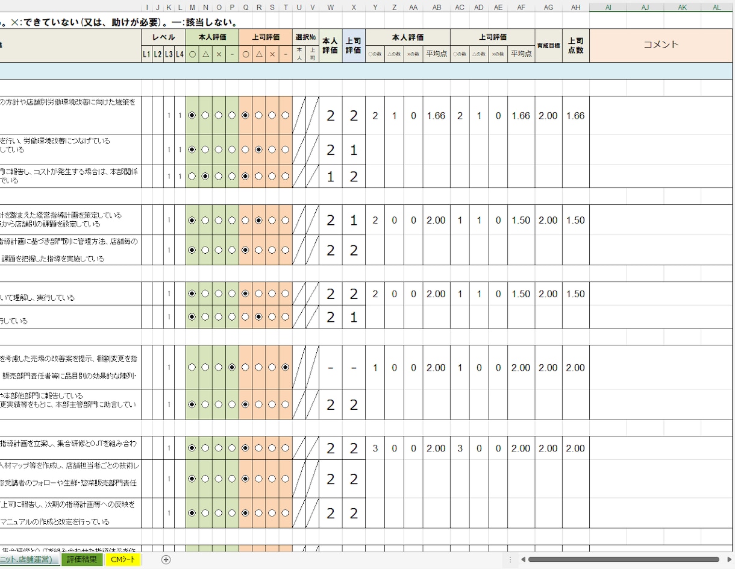Select column header AL
Image resolution: width=735 pixels, height=569 pixels.
pos(717,7)
